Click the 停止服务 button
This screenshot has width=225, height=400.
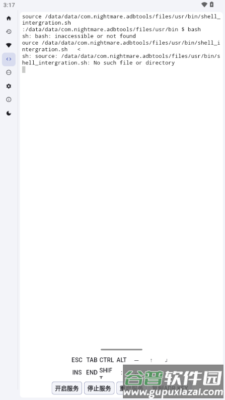click(99, 388)
